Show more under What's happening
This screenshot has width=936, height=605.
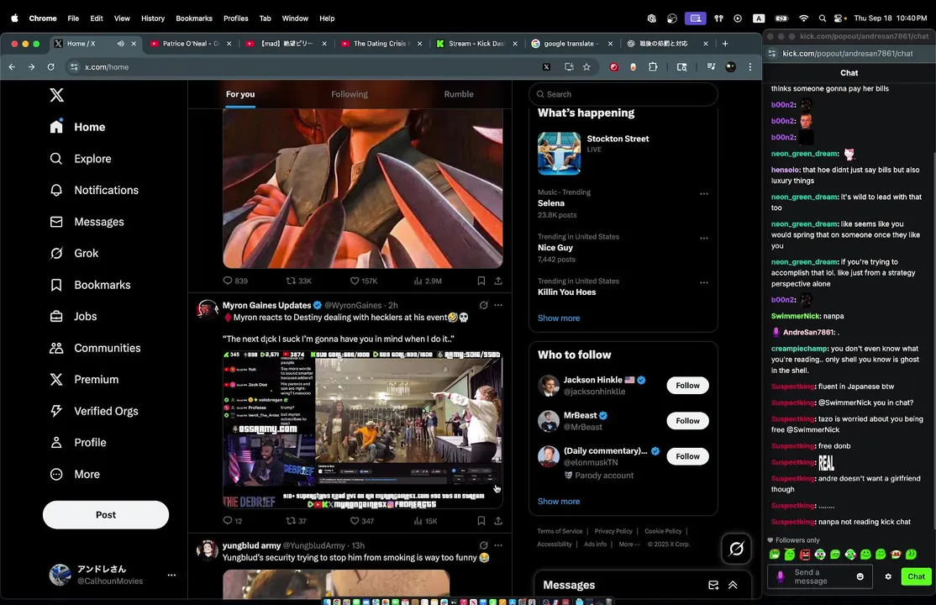pos(558,318)
